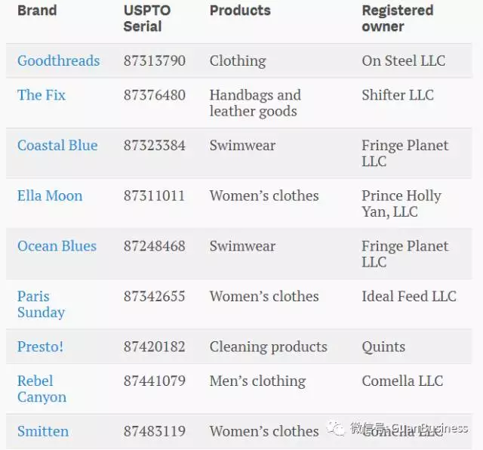The height and width of the screenshot is (450, 483).
Task: Select the Prince Holly Yan, LLC owner
Action: pyautogui.click(x=401, y=204)
